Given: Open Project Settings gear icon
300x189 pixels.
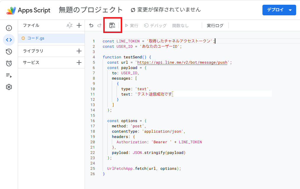Looking at the screenshot, I should (9, 87).
